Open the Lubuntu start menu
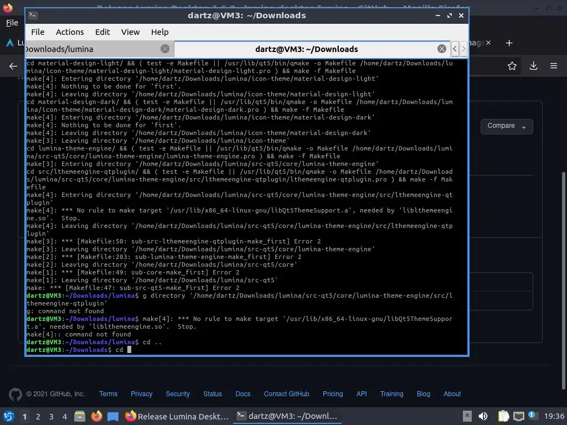This screenshot has width=567, height=425. (x=8, y=416)
